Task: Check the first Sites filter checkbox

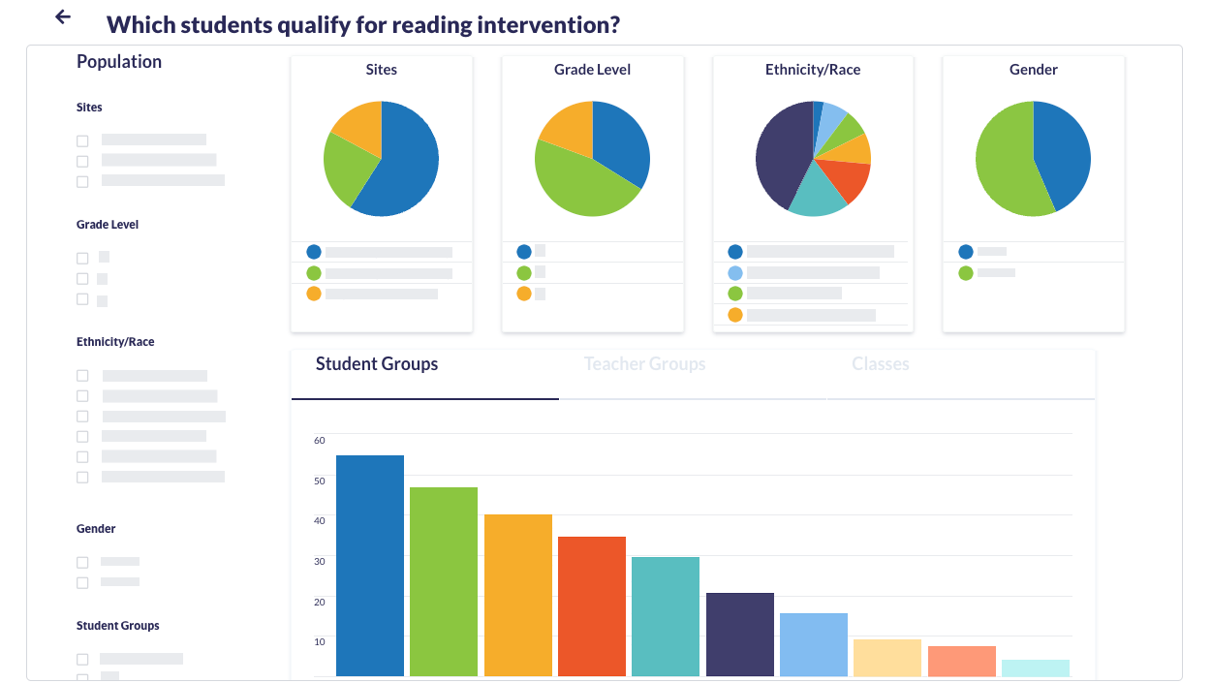Action: point(82,140)
